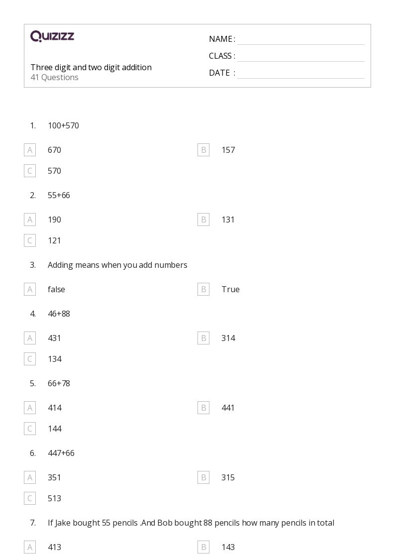395x559 pixels.
Task: Select box A with answer 190
Action: tap(30, 220)
